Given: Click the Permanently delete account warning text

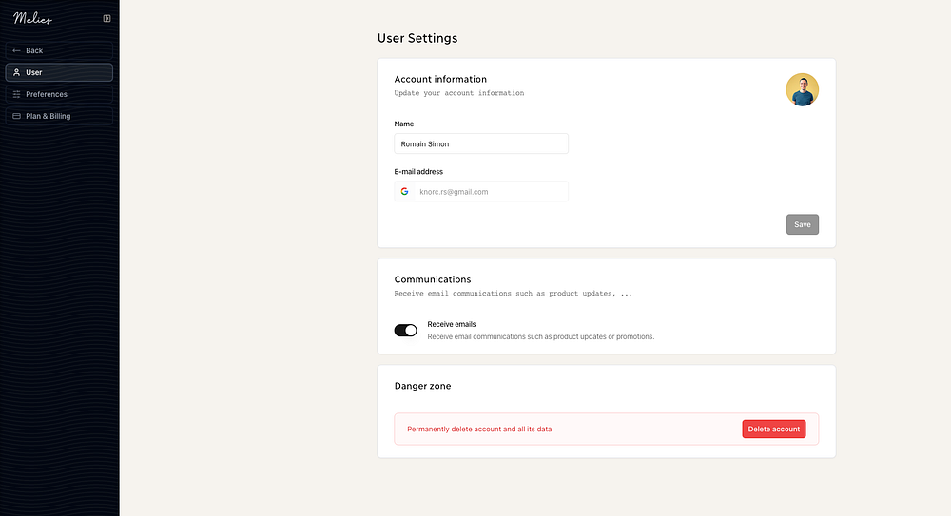Looking at the screenshot, I should pyautogui.click(x=479, y=429).
